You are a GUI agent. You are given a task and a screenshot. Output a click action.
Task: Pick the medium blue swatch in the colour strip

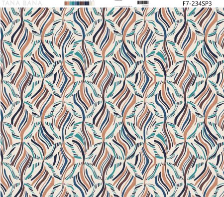coord(76,3)
